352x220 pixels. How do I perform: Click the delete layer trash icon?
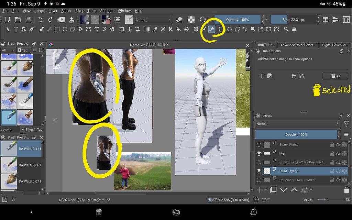pos(346,190)
